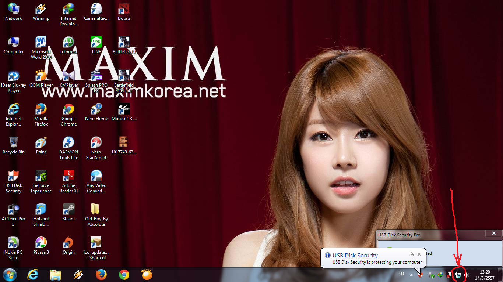Select Internet Download Manager desktop shortcut
This screenshot has width=503, height=282.
pyautogui.click(x=69, y=14)
